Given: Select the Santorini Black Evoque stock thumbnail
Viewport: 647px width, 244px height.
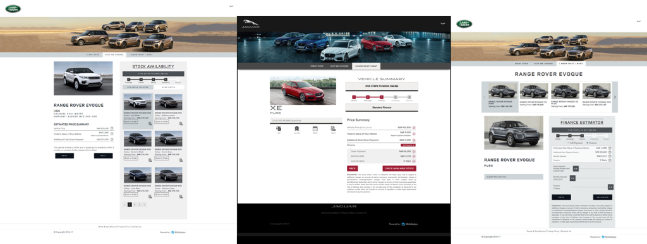Looking at the screenshot, I should point(138,139).
